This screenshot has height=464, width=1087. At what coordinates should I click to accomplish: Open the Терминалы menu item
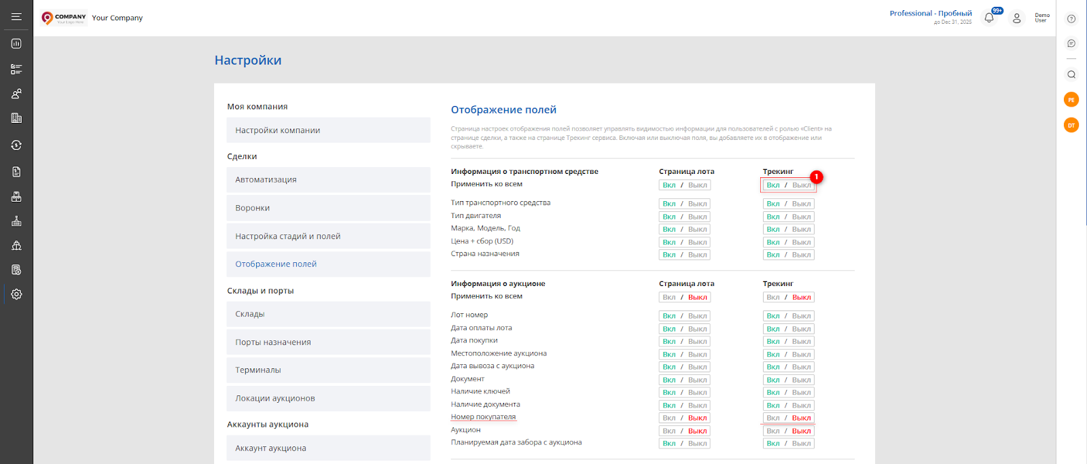tap(328, 370)
